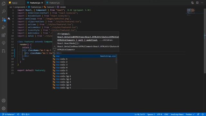Click the 'src' breadcrumb segment

tap(11, 7)
